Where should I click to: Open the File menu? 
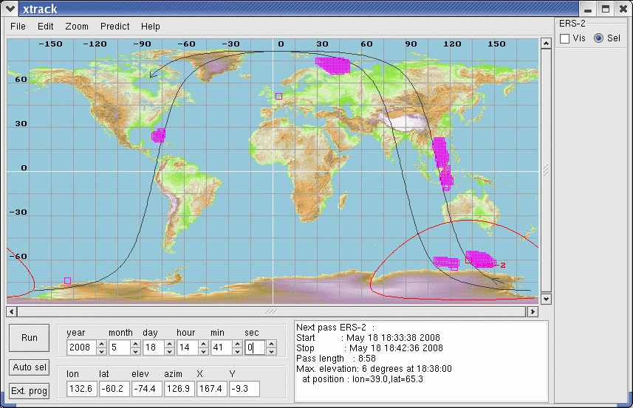click(x=18, y=27)
